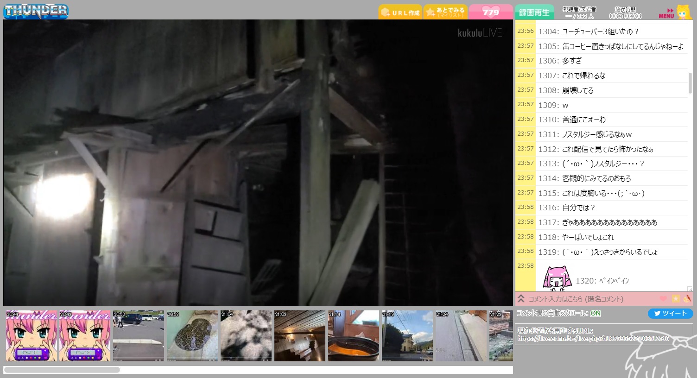Screen dimensions: 697x378
Task: Click the pink-haired avatar in comment 1320
Action: (557, 278)
